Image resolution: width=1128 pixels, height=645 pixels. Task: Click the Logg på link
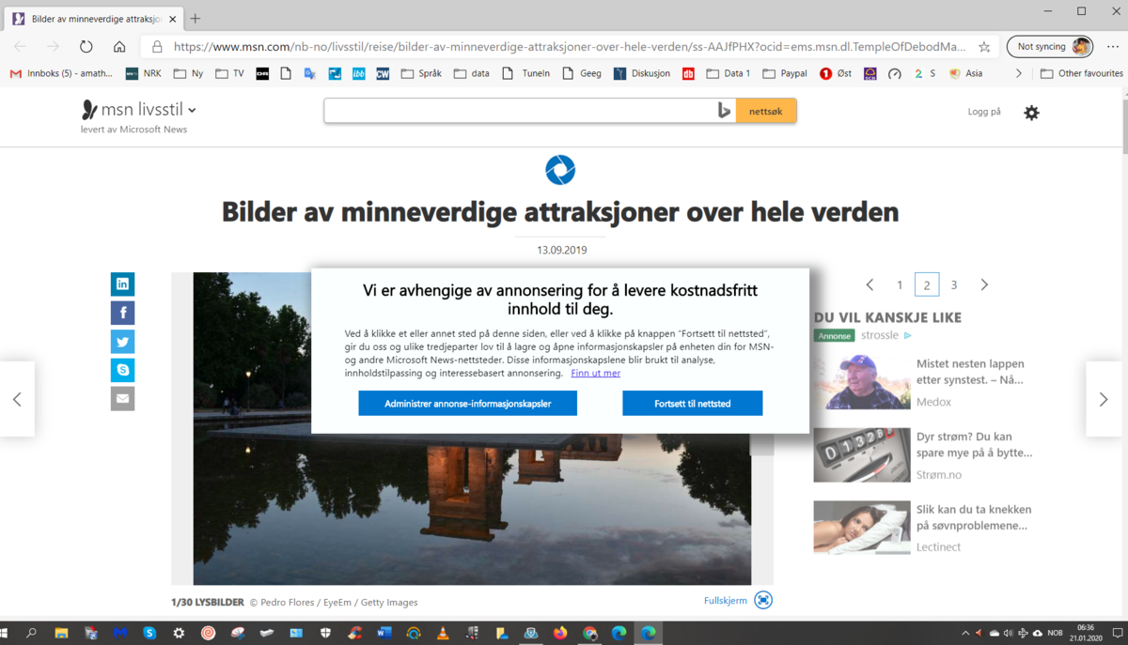pos(984,112)
